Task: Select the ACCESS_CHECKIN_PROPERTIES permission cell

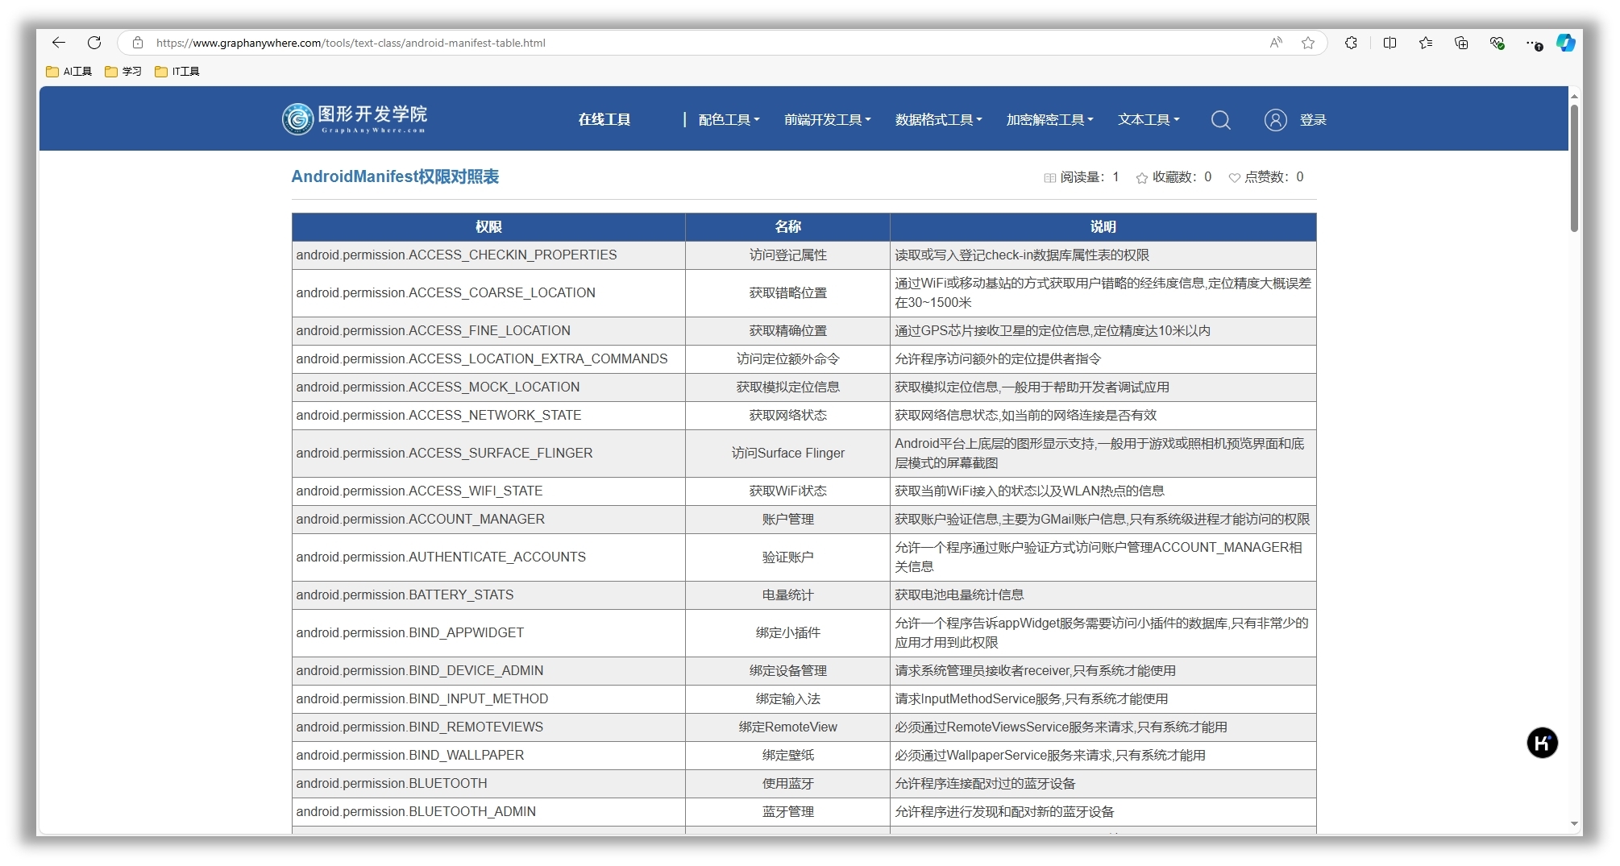Action: tap(488, 255)
